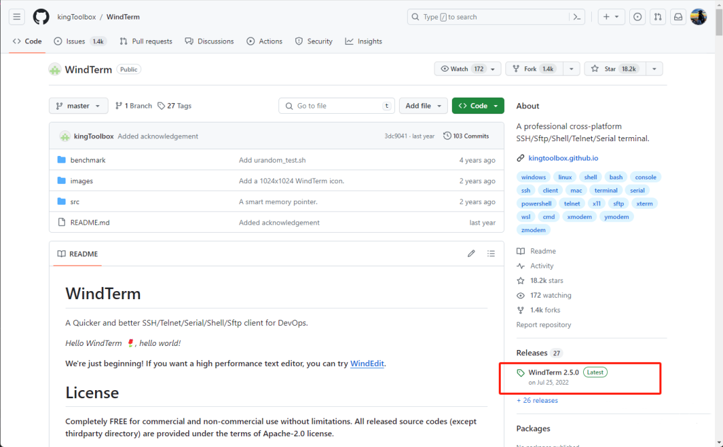Open the A smart memory pointer commit message
Image resolution: width=723 pixels, height=447 pixels.
[278, 201]
